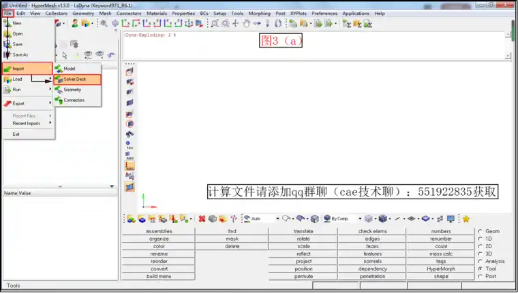Click the previous view arrow icon

point(115,23)
